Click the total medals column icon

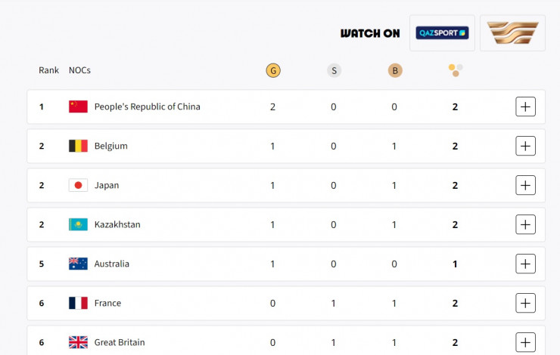click(x=455, y=70)
